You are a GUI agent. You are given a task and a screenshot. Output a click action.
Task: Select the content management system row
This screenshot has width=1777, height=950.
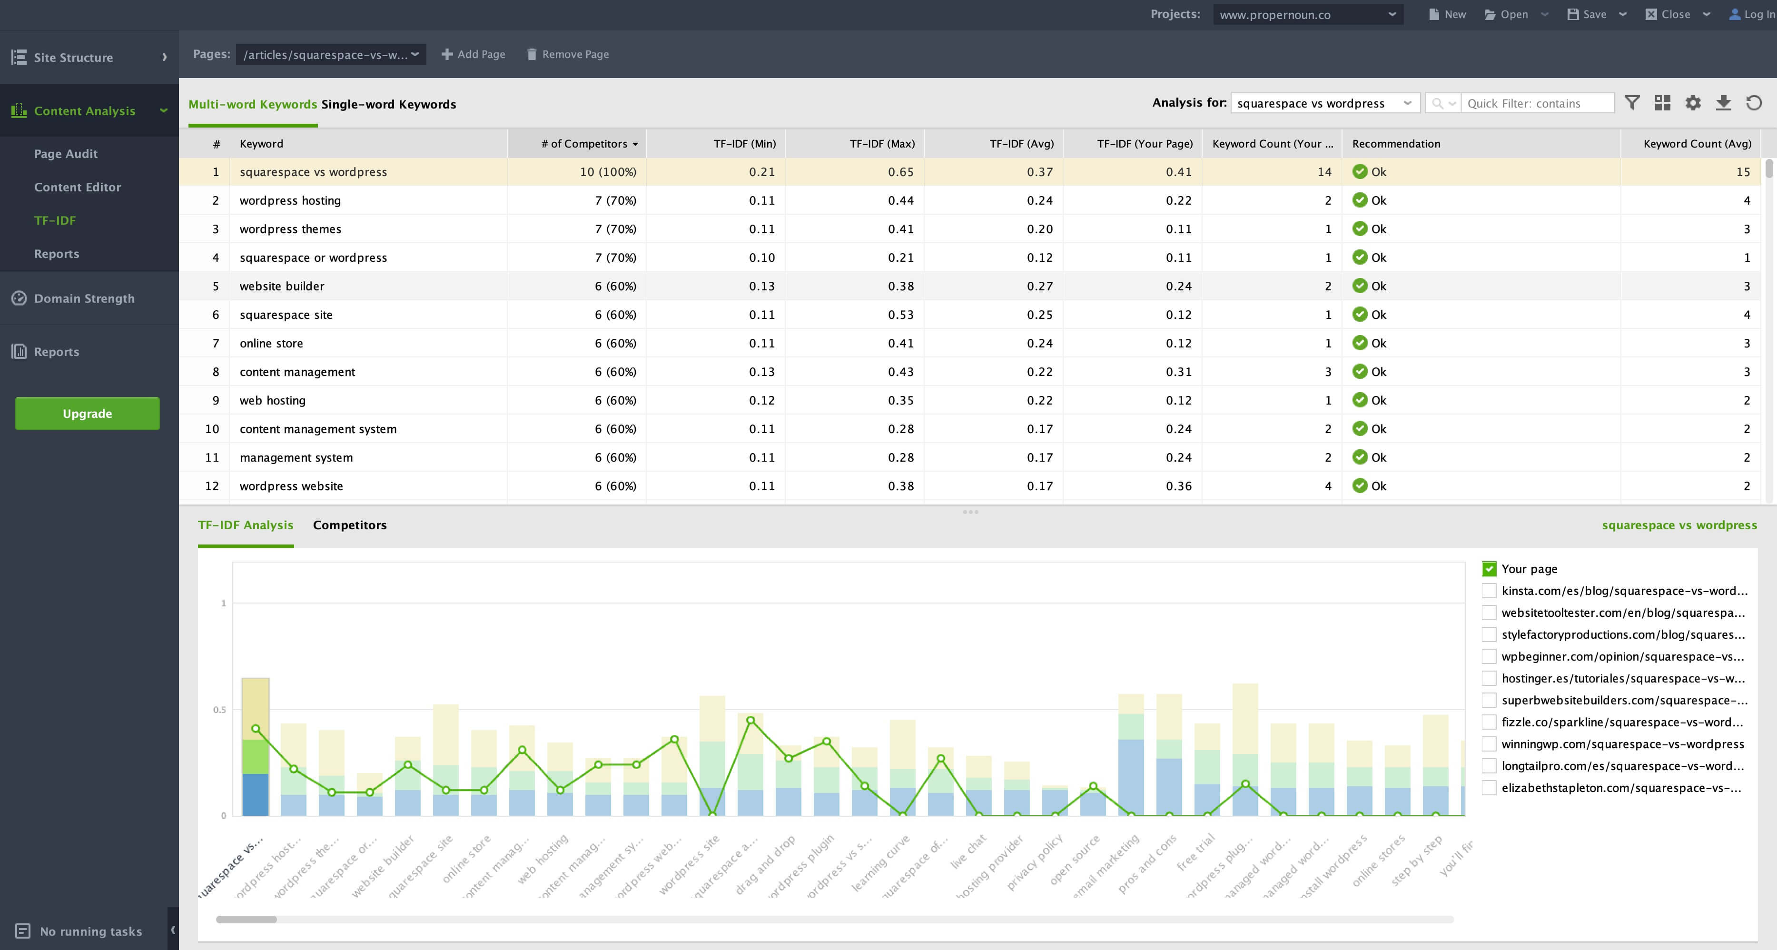tap(970, 428)
